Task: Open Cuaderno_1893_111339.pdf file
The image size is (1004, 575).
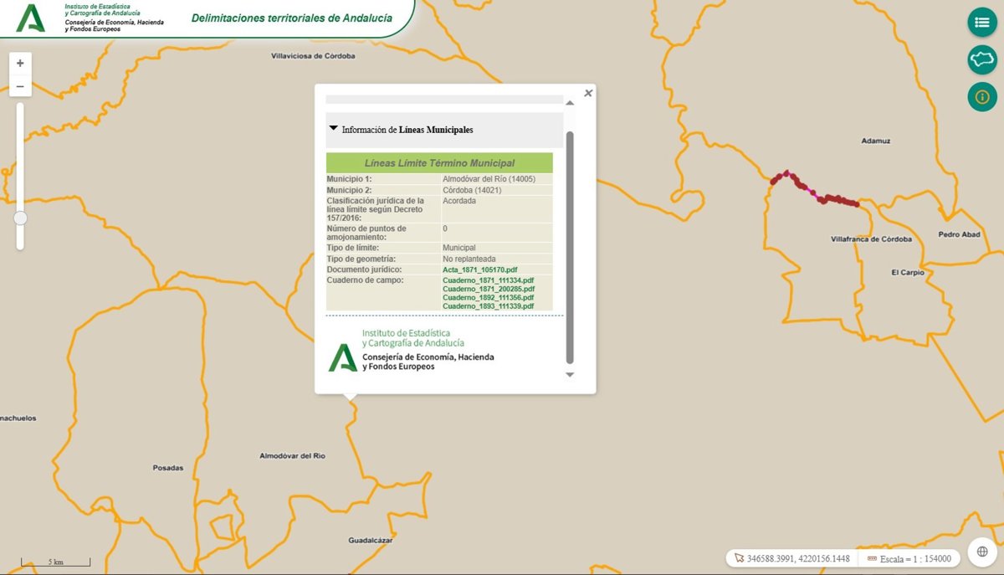Action: click(x=488, y=306)
